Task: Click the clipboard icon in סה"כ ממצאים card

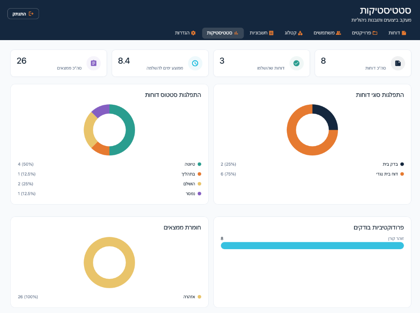Action: pos(94,63)
